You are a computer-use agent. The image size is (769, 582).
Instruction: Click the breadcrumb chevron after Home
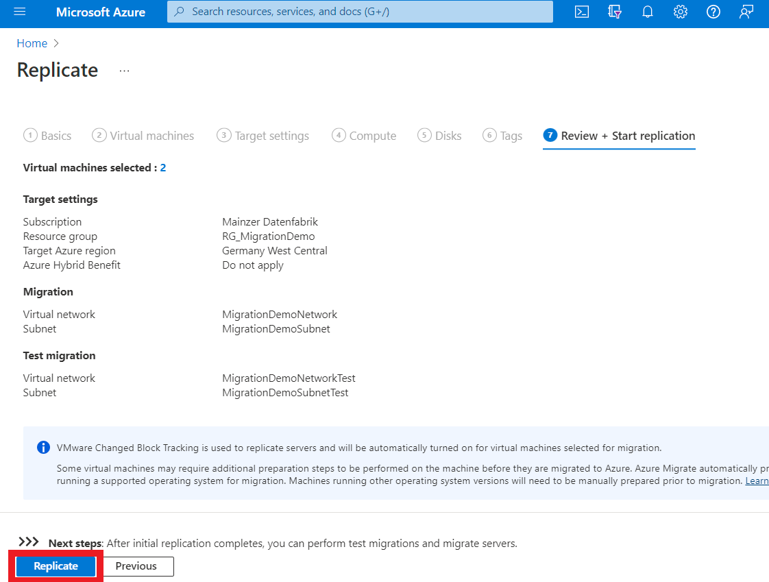[x=56, y=43]
